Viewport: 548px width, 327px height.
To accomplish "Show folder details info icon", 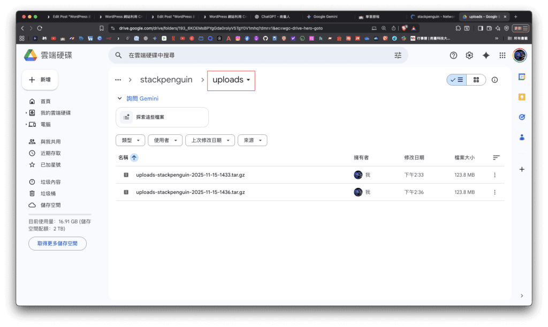I will (494, 80).
